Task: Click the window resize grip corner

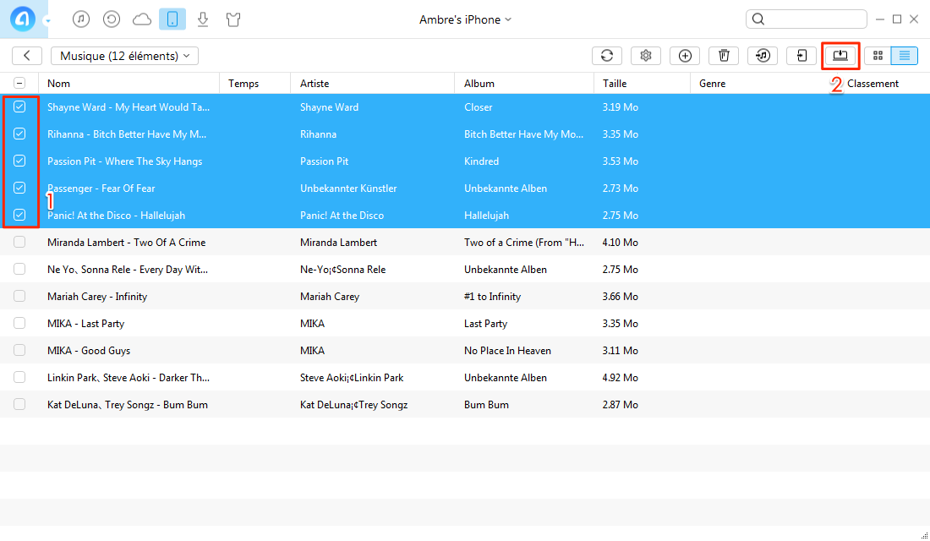Action: point(924,535)
